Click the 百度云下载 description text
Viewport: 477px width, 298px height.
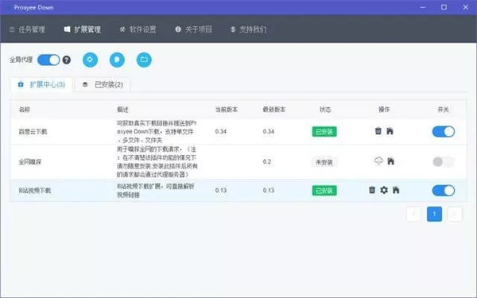pos(157,132)
